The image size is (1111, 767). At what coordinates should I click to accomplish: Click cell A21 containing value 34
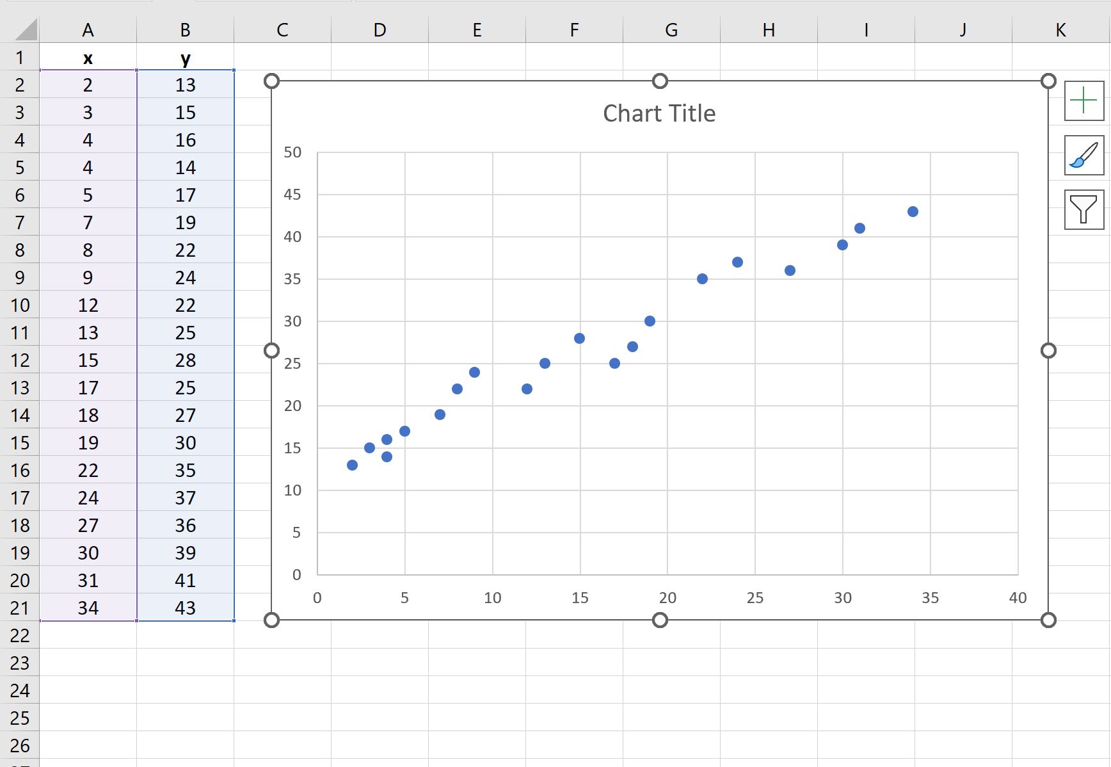coord(88,608)
